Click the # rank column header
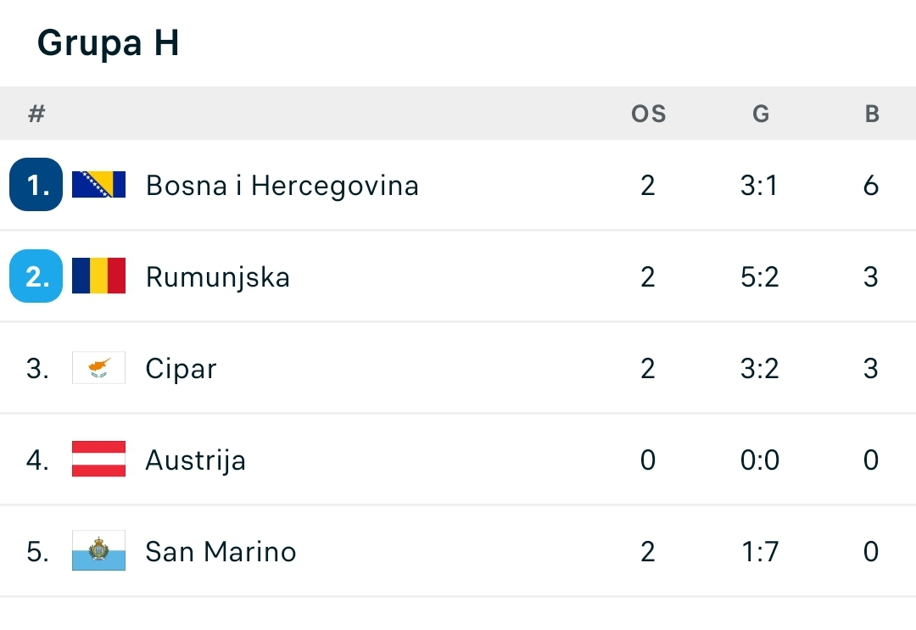Viewport: 916px width, 630px height. (36, 114)
